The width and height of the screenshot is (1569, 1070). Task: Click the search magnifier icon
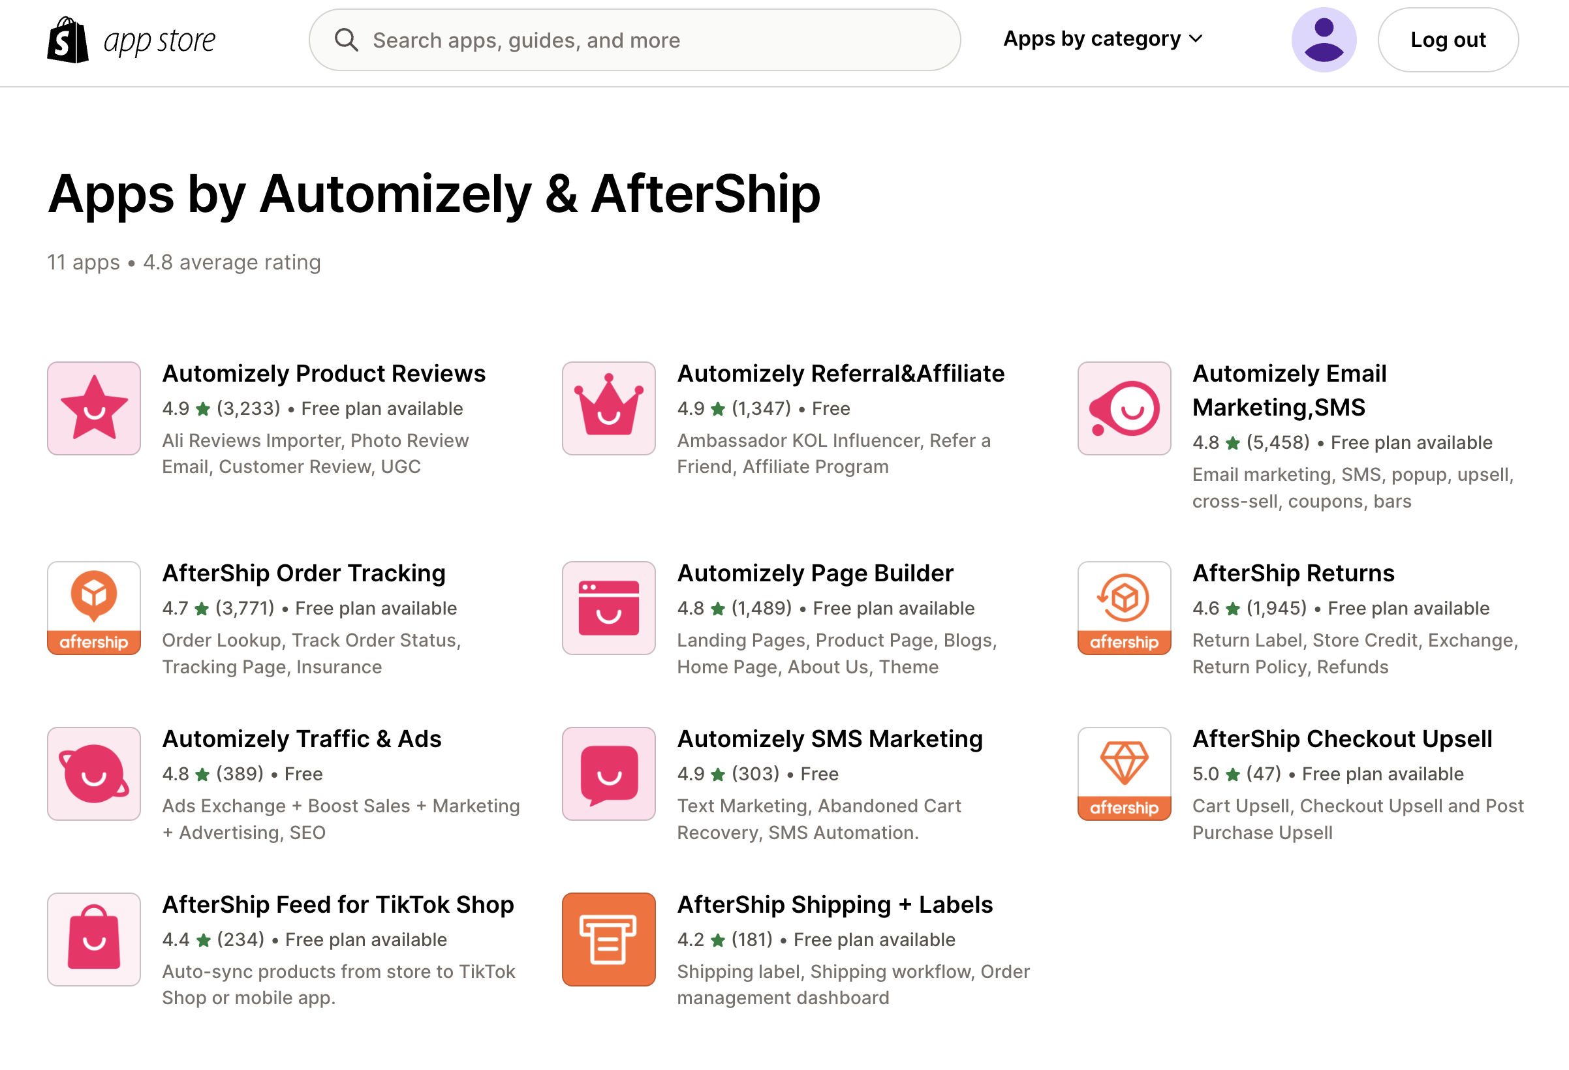(346, 40)
